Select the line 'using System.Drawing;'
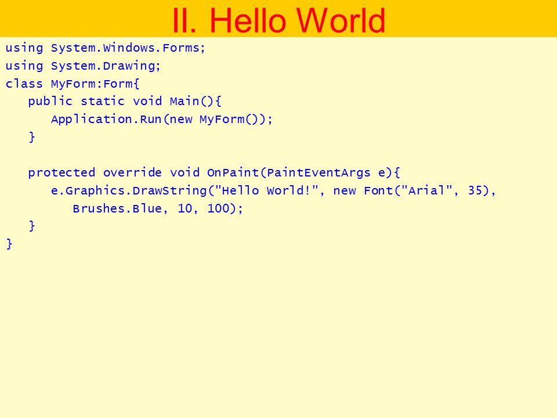The width and height of the screenshot is (557, 418). 83,66
